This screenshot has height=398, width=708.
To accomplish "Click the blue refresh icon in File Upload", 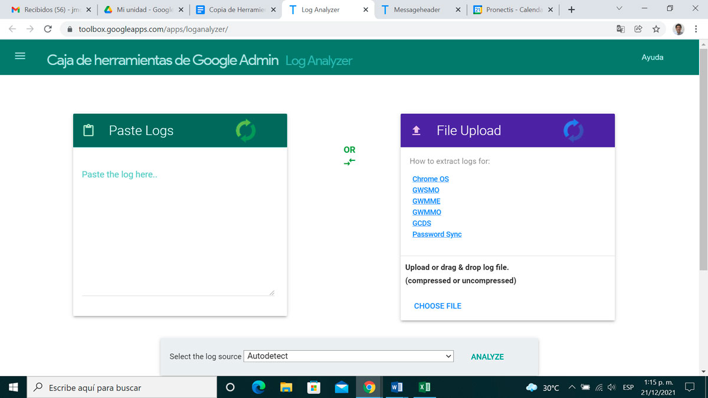I will (573, 130).
